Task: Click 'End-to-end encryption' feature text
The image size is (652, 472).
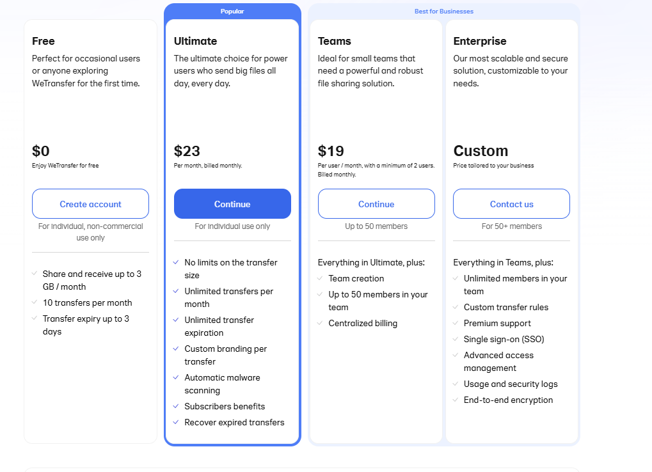Action: tap(509, 400)
